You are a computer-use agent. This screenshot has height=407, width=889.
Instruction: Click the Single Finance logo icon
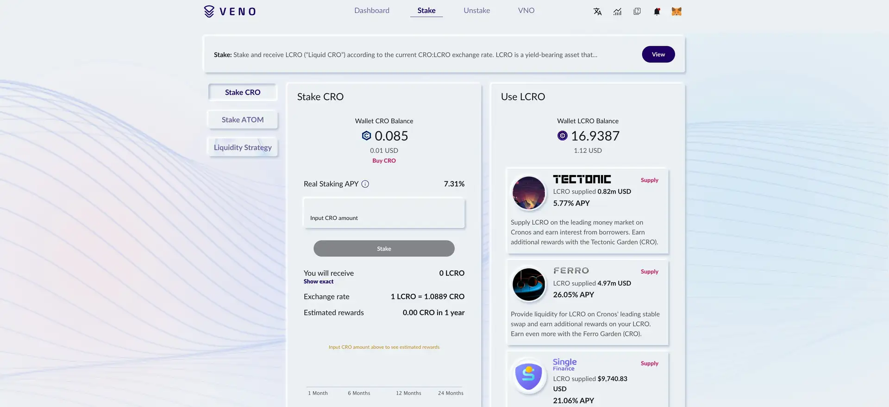[x=528, y=376]
